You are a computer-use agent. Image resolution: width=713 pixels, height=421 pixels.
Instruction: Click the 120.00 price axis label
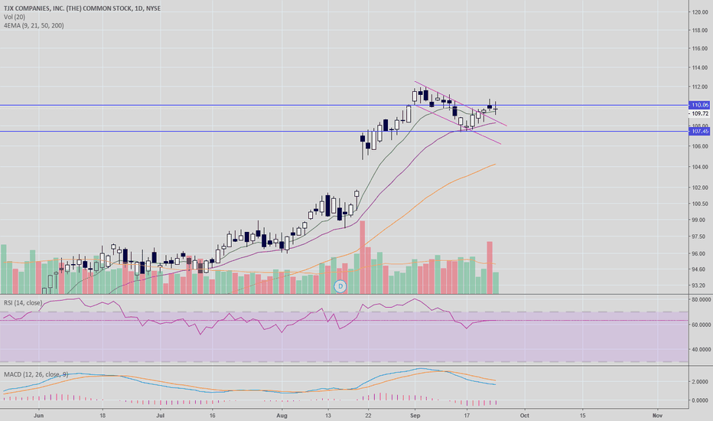point(700,12)
